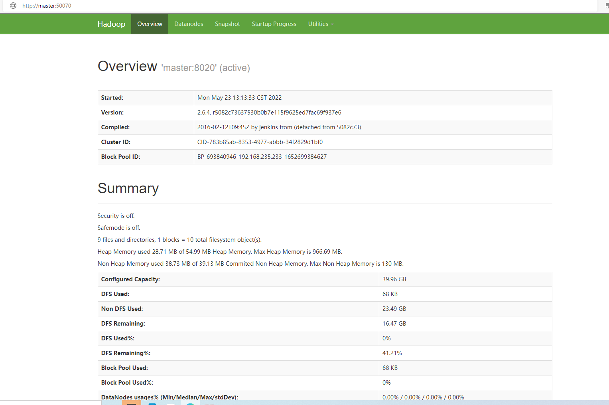Click the 'Cluster ID:' row label
609x405 pixels.
(x=116, y=142)
